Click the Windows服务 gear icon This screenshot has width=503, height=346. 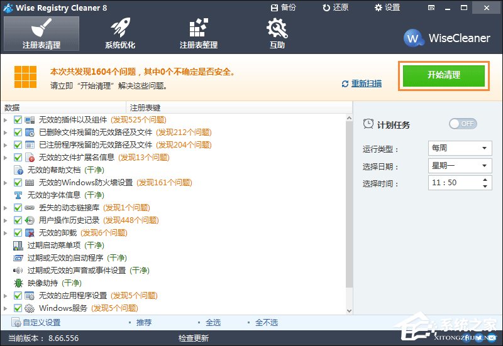coord(30,308)
